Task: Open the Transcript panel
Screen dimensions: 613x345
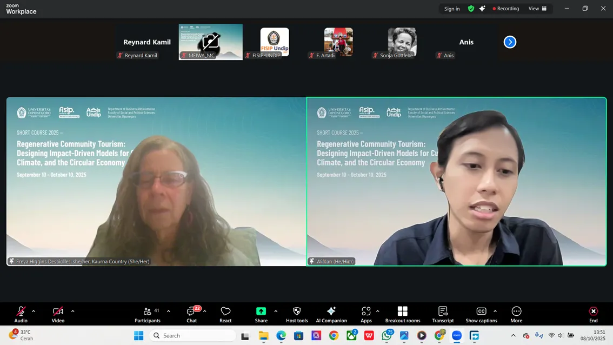Action: 443,314
